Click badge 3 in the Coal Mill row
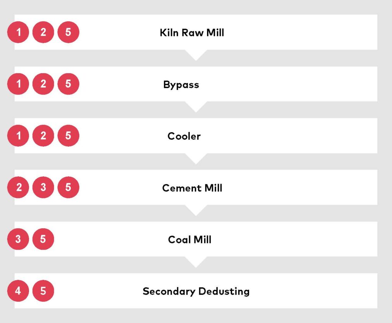The width and height of the screenshot is (392, 323). click(18, 239)
